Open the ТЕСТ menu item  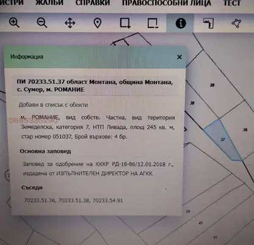[232, 3]
